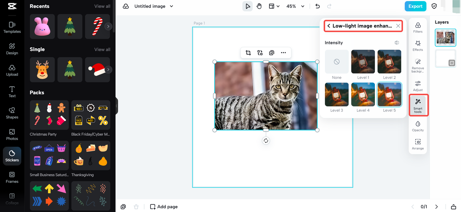The width and height of the screenshot is (461, 212).
Task: Go back from Low-light image enhancer panel
Action: 328,26
